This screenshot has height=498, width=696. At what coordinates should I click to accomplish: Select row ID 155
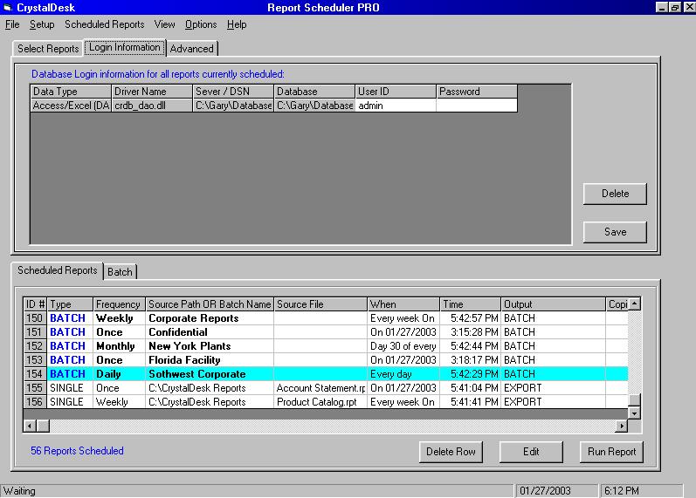tap(35, 388)
